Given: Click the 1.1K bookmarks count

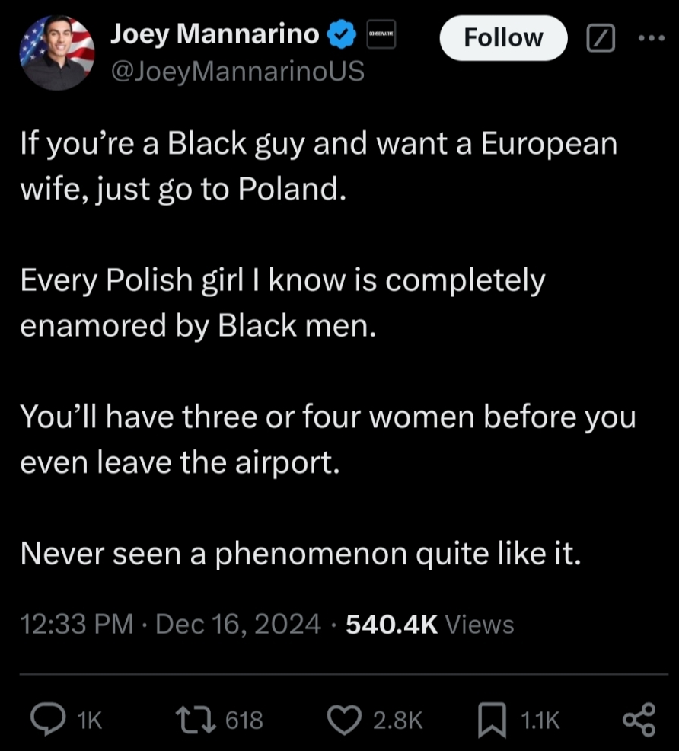Looking at the screenshot, I should click(540, 720).
